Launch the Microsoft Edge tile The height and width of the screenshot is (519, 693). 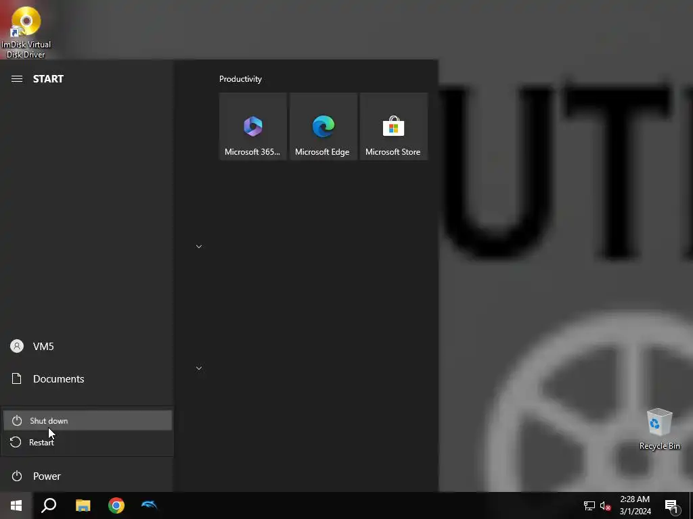pos(323,126)
